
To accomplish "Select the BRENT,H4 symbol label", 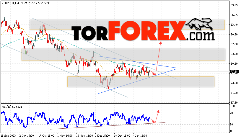I will pos(12,3).
